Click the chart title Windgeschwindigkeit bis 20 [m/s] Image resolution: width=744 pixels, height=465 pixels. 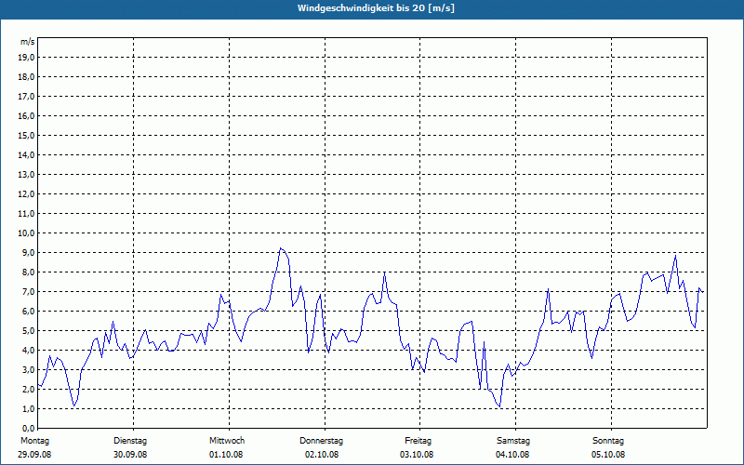click(x=376, y=8)
